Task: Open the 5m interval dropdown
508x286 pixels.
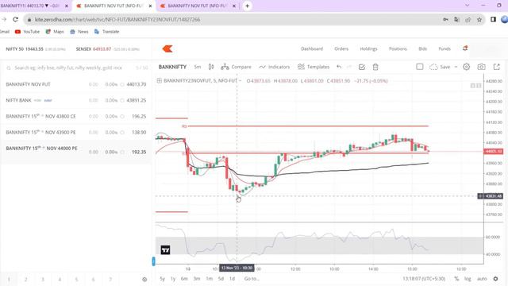Action: (198, 67)
